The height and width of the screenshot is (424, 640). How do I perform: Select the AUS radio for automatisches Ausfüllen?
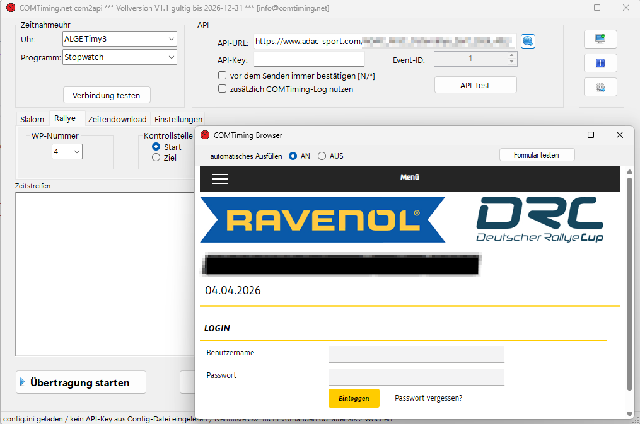tap(322, 156)
